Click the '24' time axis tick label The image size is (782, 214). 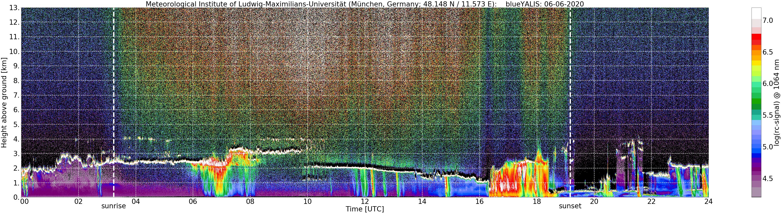[709, 202]
